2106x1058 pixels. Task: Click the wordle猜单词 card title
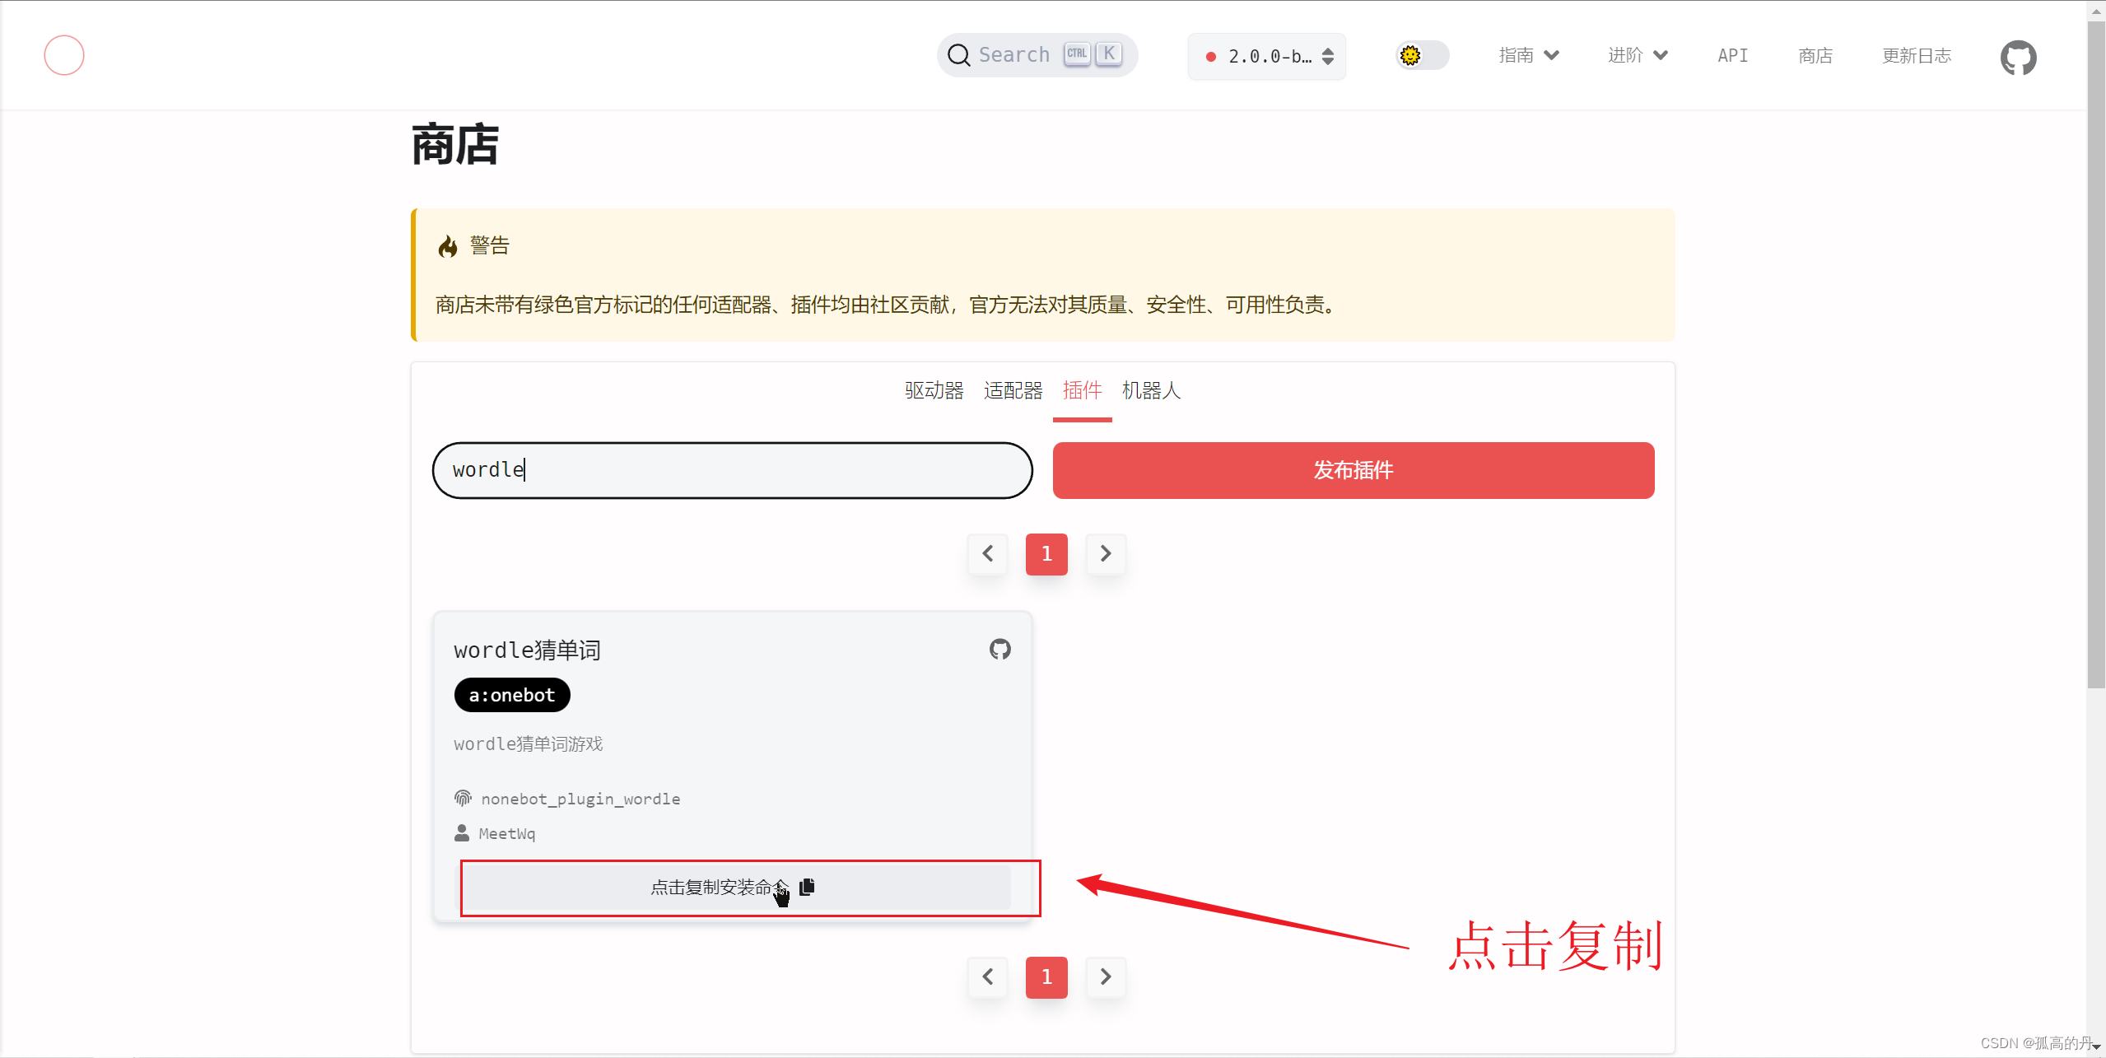(527, 650)
